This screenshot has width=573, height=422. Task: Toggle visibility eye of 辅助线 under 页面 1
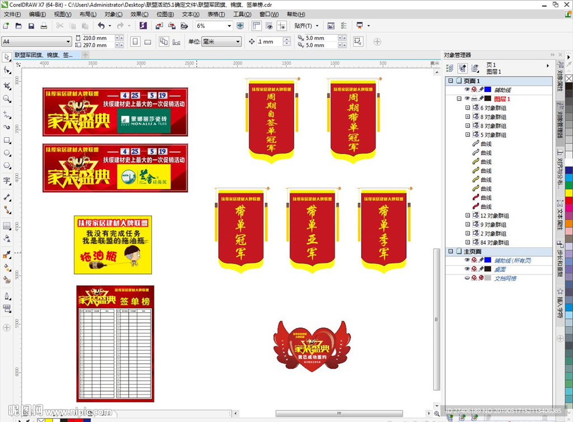click(467, 90)
